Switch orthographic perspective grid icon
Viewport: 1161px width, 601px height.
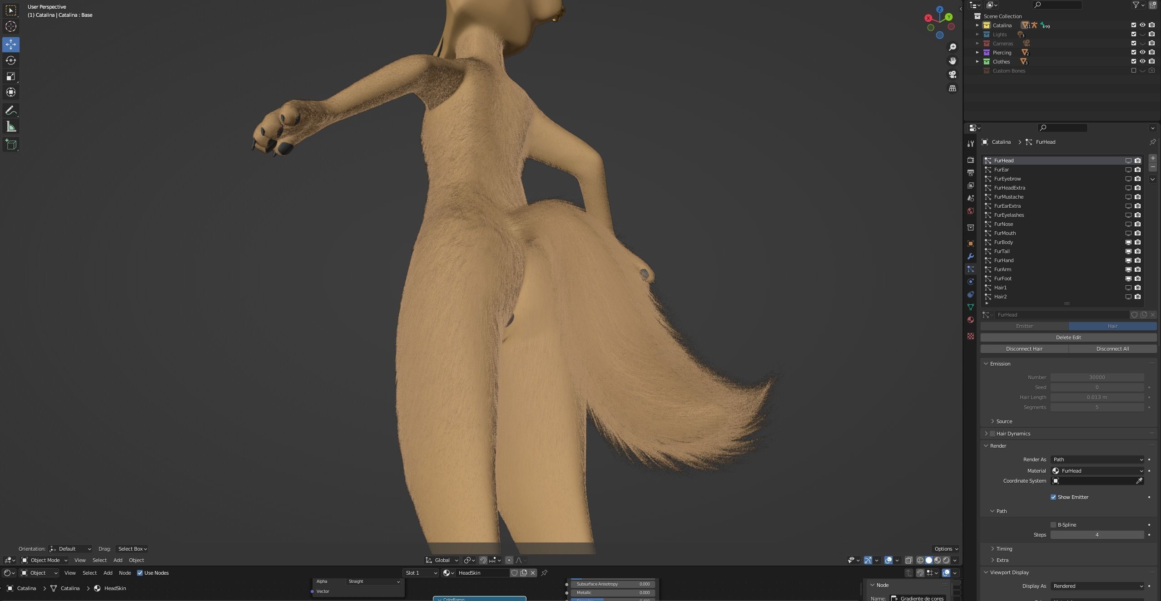coord(953,88)
